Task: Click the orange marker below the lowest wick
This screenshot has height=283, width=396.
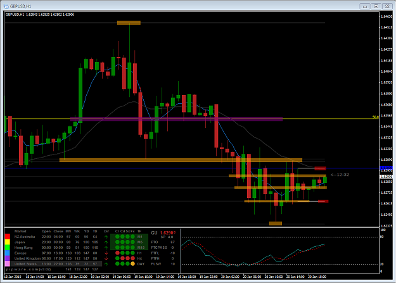Action: (x=276, y=223)
